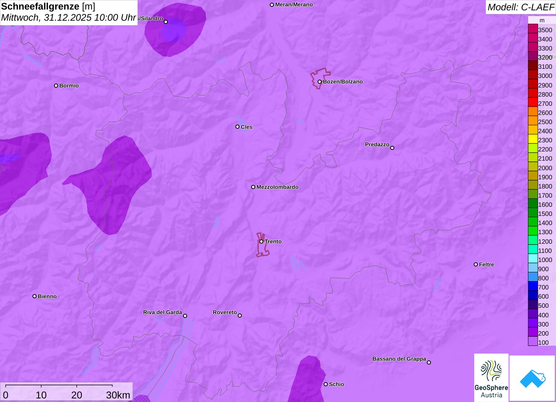The image size is (556, 402).
Task: Select the Trento city marker dot
Action: pos(261,241)
